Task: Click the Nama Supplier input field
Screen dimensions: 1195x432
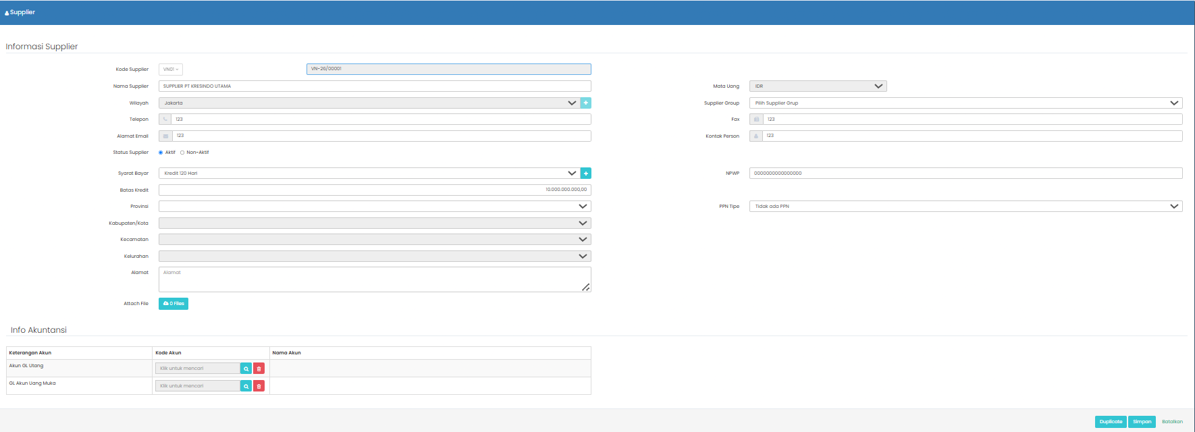Action: pos(375,86)
